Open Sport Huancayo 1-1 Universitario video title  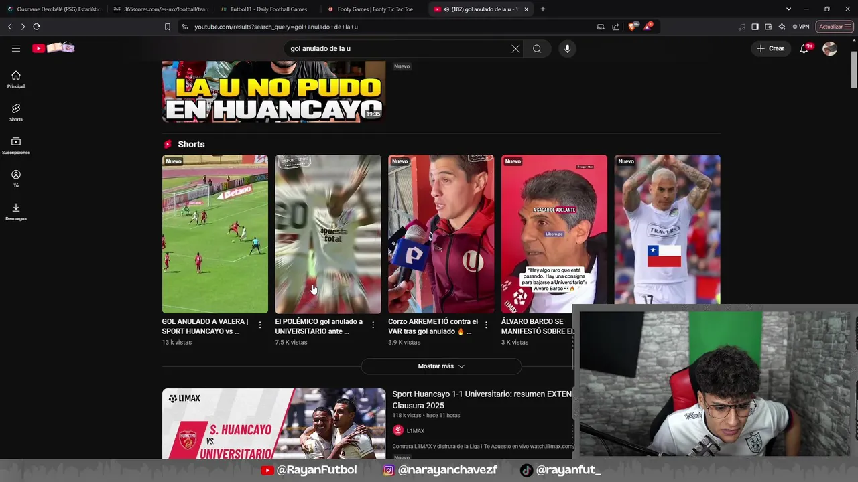point(482,400)
